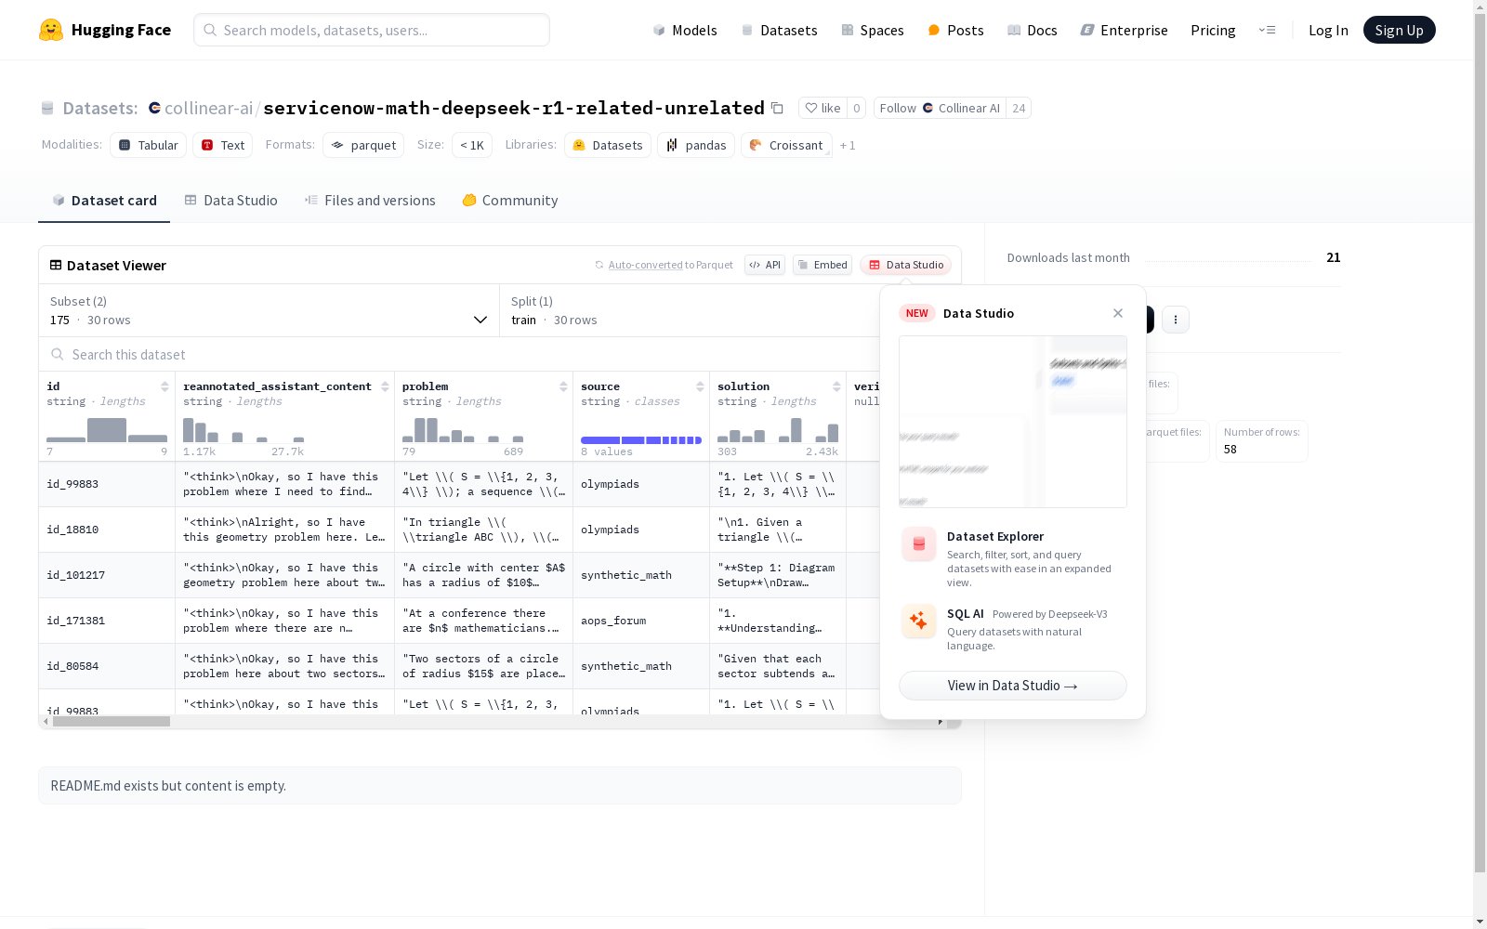Click the < 1K size tag
Screen dimensions: 1487x929
tap(472, 145)
